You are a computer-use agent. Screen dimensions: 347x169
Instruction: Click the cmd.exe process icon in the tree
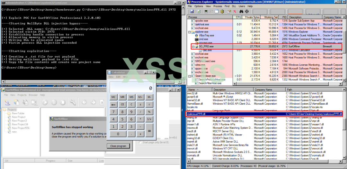tap(197, 39)
